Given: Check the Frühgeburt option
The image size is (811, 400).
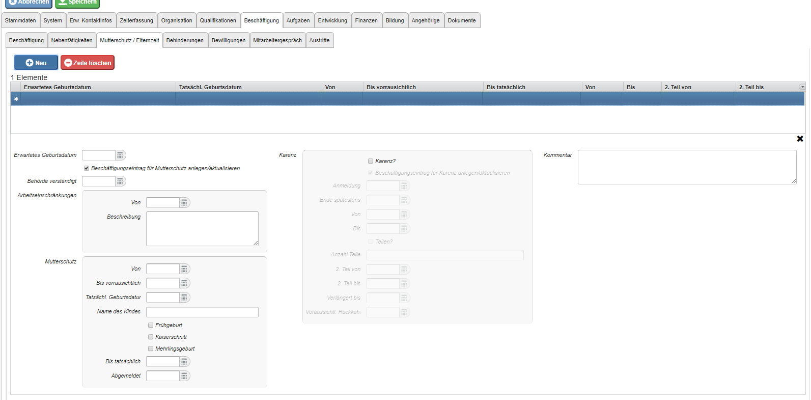Looking at the screenshot, I should coord(151,325).
